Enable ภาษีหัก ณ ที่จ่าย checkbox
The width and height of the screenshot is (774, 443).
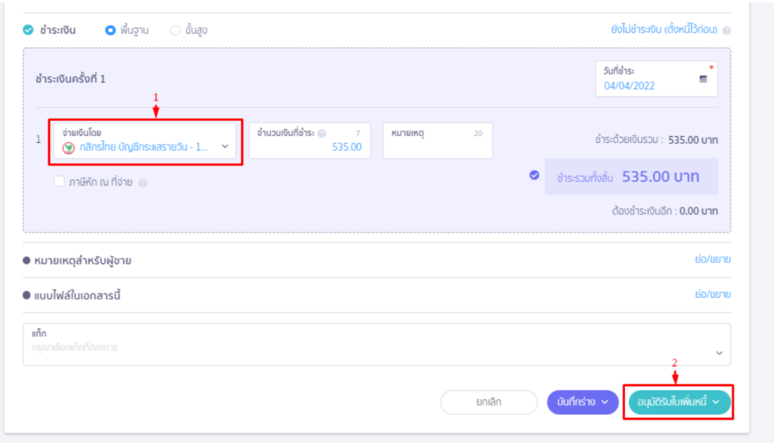pyautogui.click(x=59, y=181)
